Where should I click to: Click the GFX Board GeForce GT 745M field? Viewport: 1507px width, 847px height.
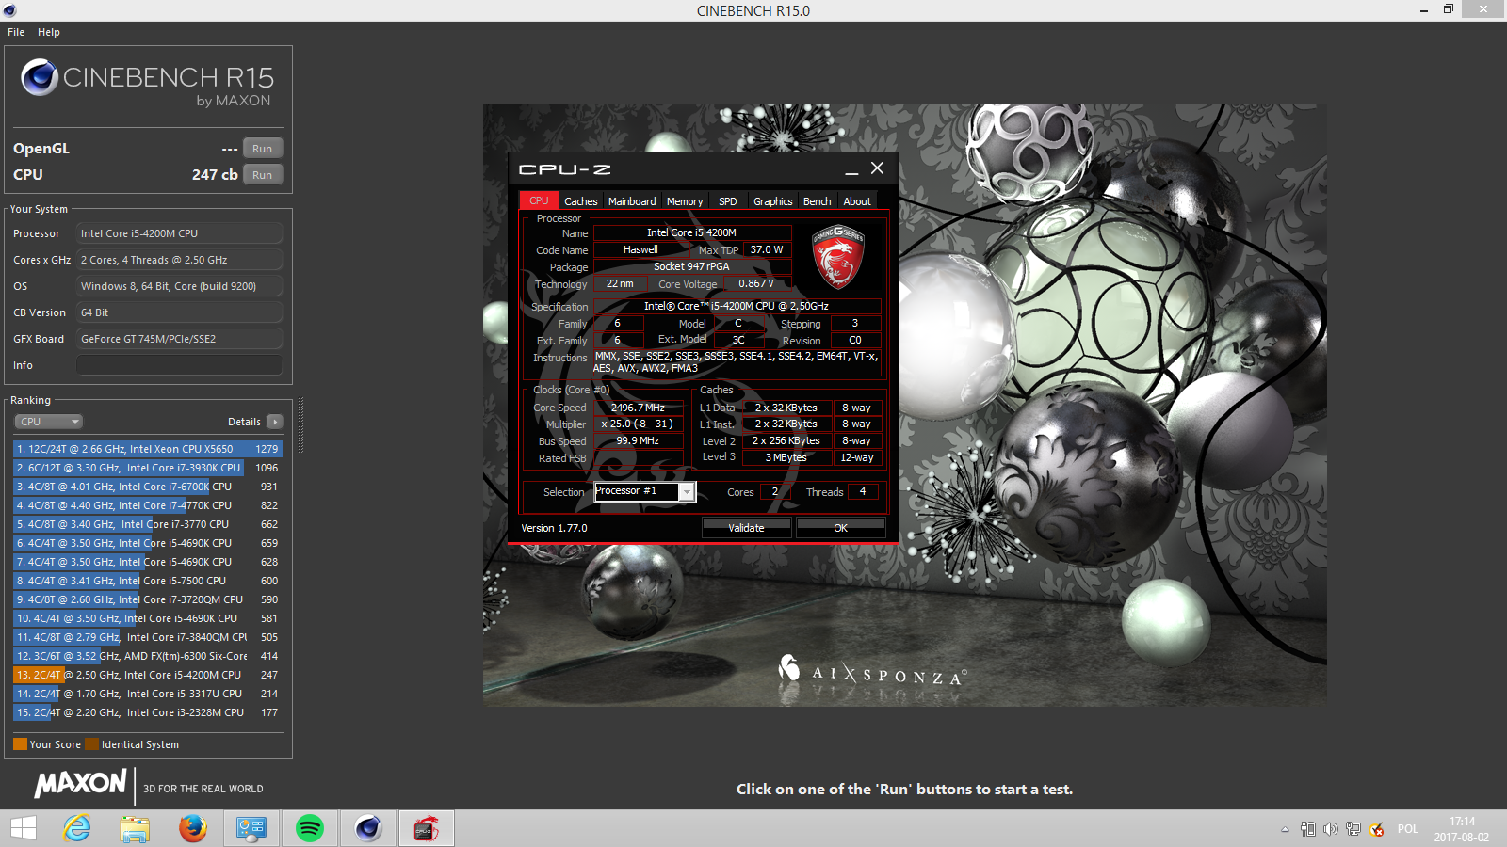coord(179,339)
